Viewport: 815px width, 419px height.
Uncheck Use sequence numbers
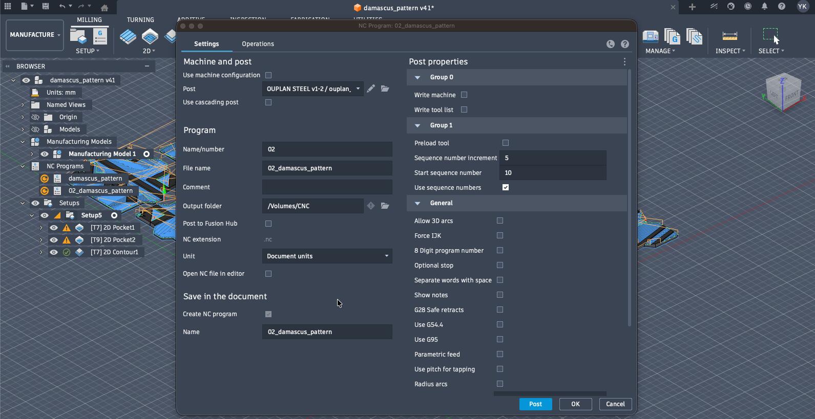[x=506, y=187]
